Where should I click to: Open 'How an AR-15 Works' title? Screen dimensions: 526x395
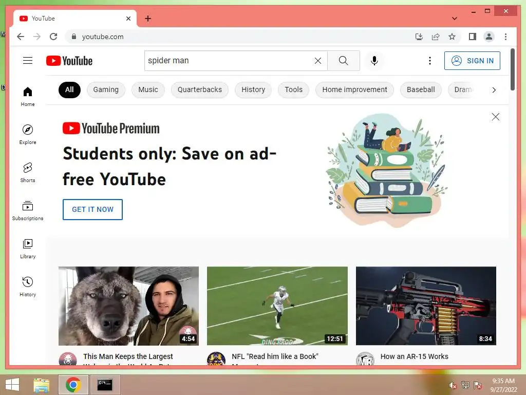click(x=415, y=356)
